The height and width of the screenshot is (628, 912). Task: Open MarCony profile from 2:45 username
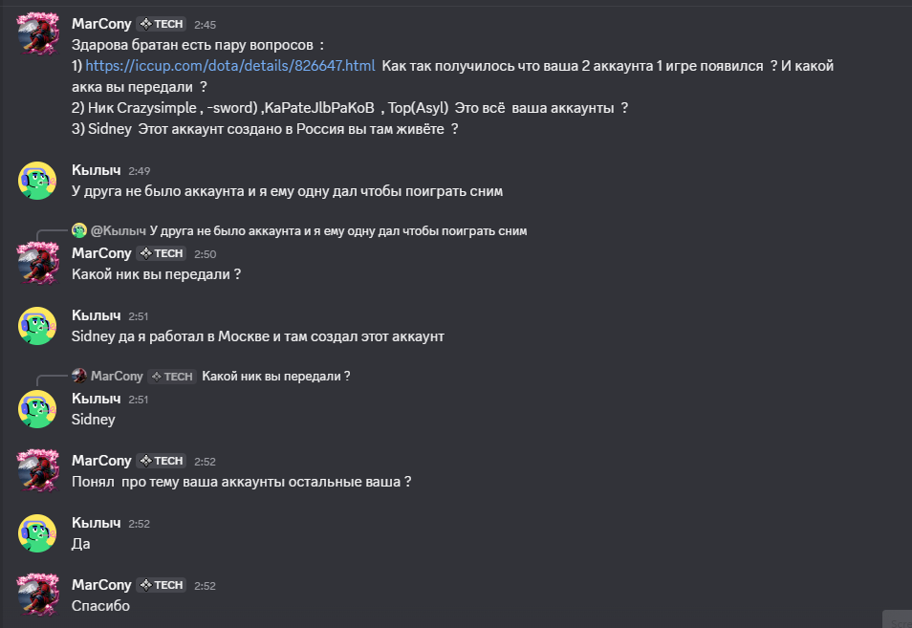pyautogui.click(x=101, y=24)
